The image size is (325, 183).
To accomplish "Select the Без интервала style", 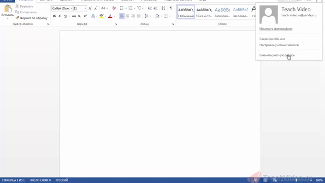I will 204,12.
